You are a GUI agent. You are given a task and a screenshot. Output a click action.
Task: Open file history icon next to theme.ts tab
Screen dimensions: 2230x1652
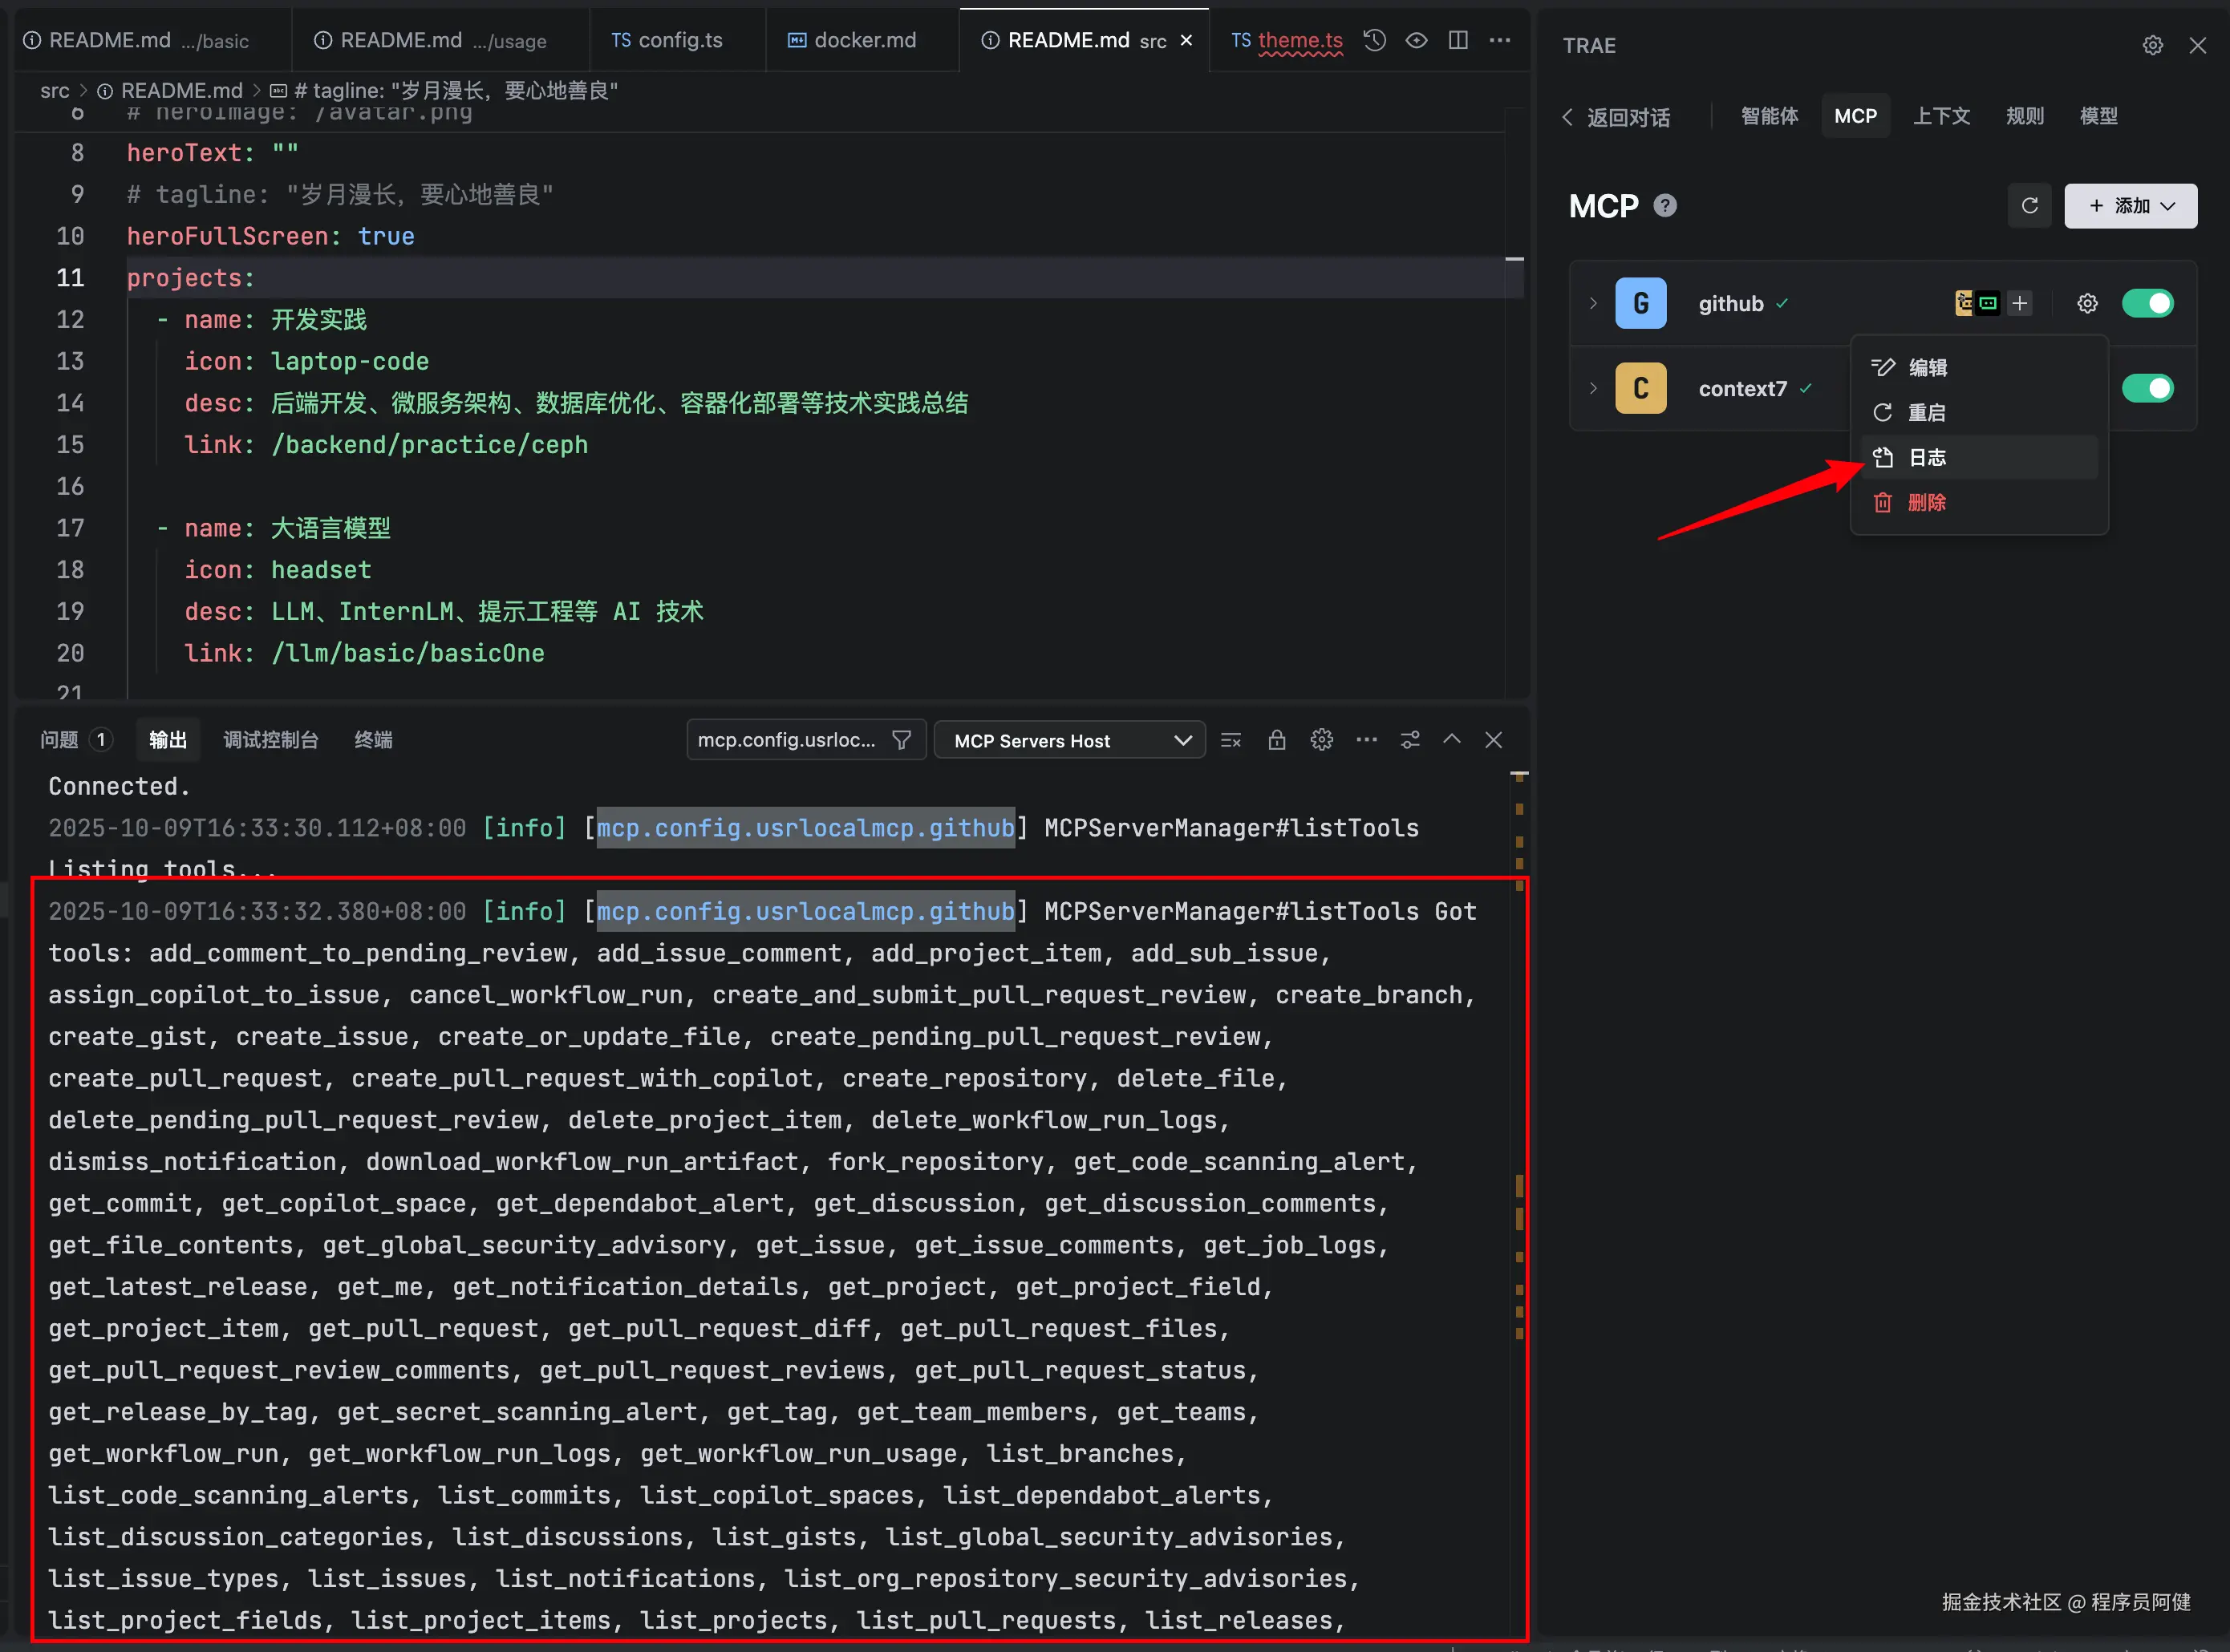(1374, 40)
